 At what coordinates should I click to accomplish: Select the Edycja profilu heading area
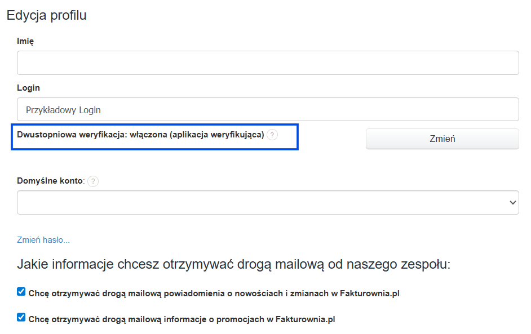click(x=46, y=15)
